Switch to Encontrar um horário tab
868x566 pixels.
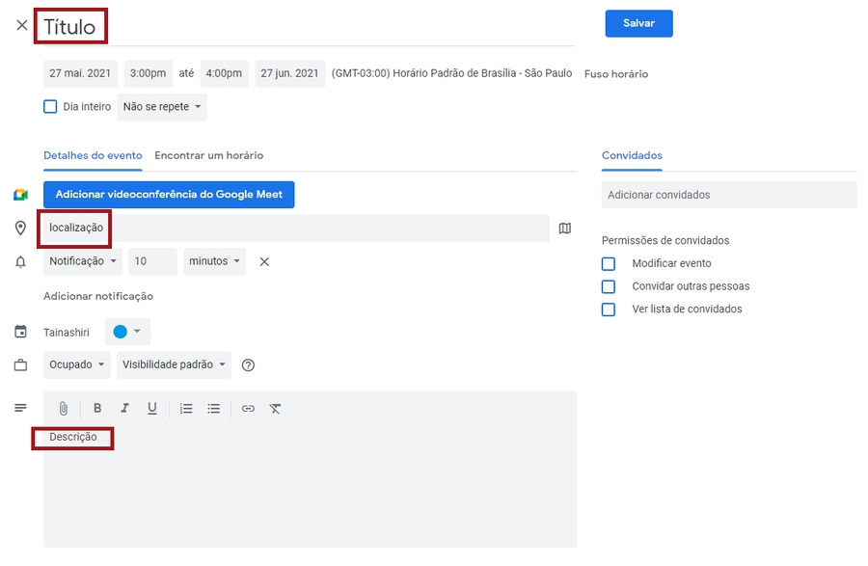[x=208, y=155]
